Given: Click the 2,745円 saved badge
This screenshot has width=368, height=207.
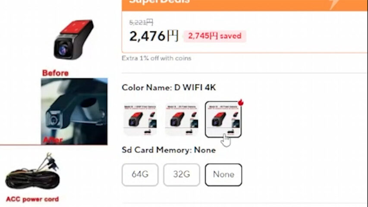Looking at the screenshot, I should coord(215,36).
